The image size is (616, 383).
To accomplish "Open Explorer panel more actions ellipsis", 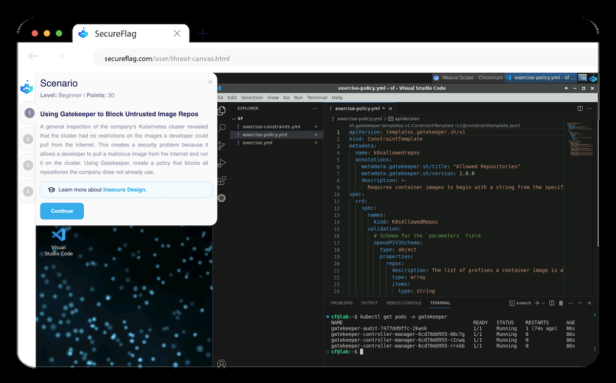I will coord(315,108).
